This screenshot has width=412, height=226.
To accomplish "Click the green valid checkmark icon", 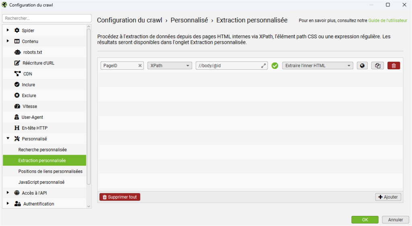I will [x=275, y=66].
